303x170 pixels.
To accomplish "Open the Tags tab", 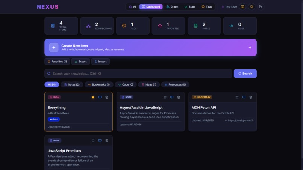I will 207,6.
